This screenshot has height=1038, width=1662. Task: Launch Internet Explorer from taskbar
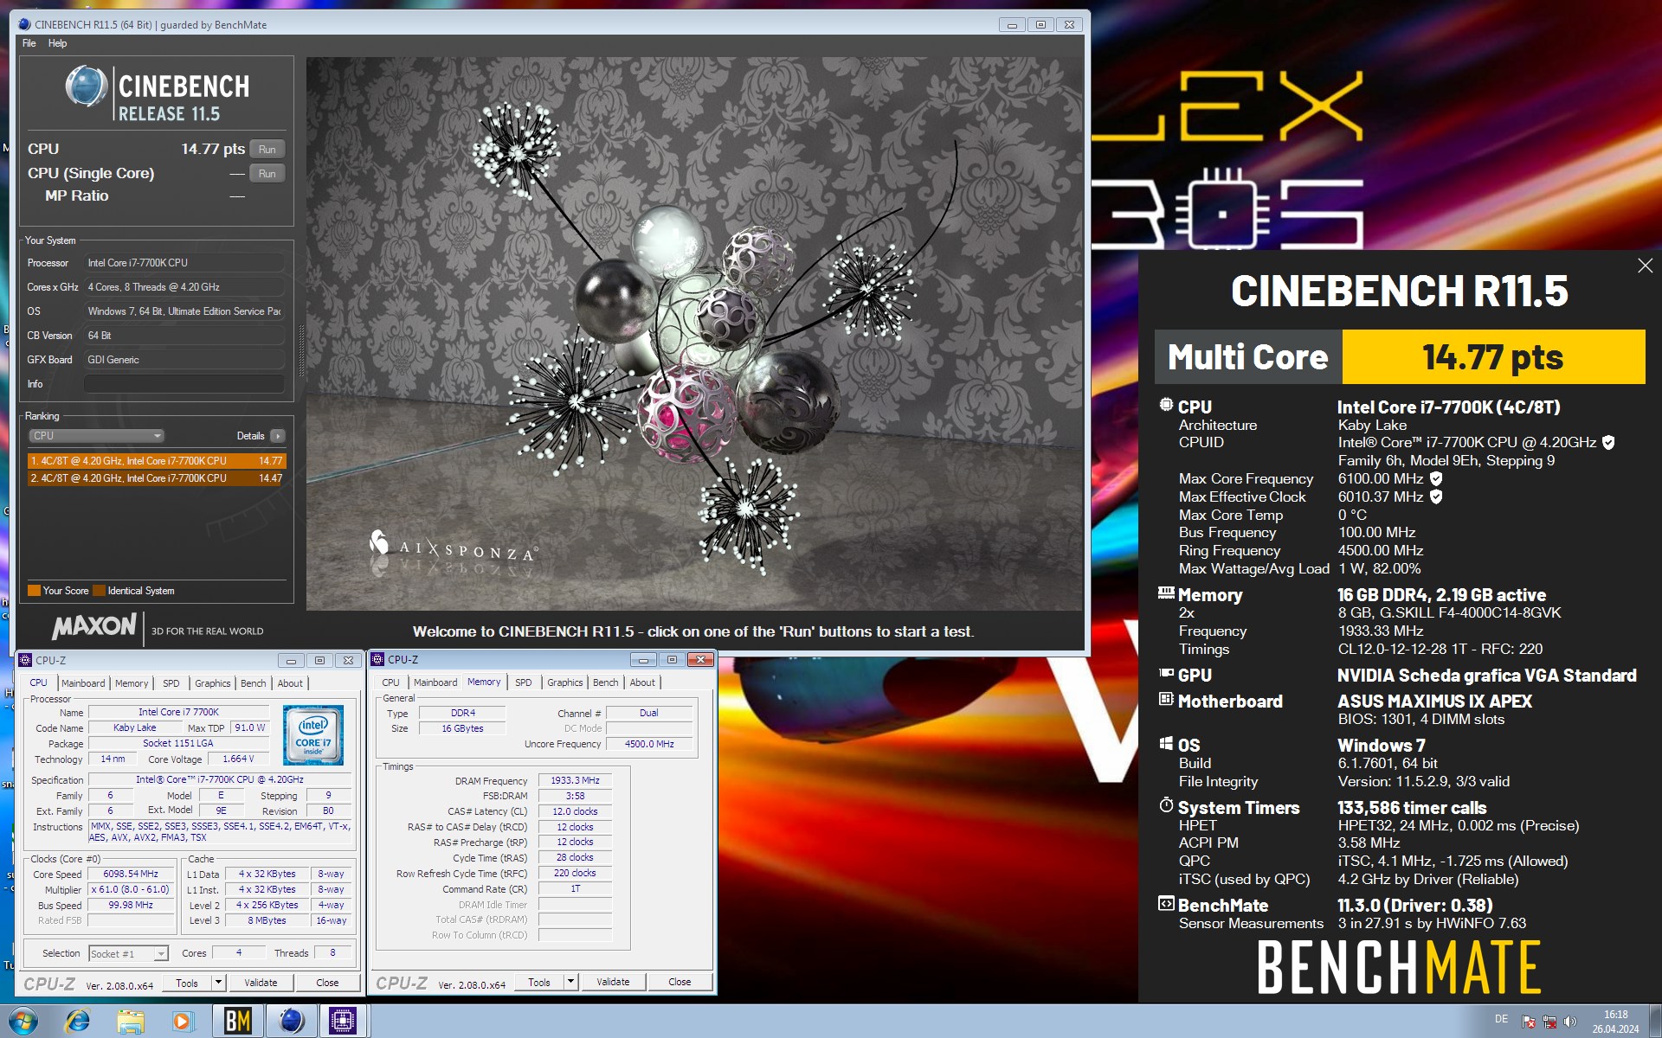click(x=78, y=1022)
